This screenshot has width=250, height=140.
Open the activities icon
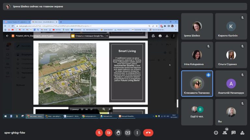242,133
